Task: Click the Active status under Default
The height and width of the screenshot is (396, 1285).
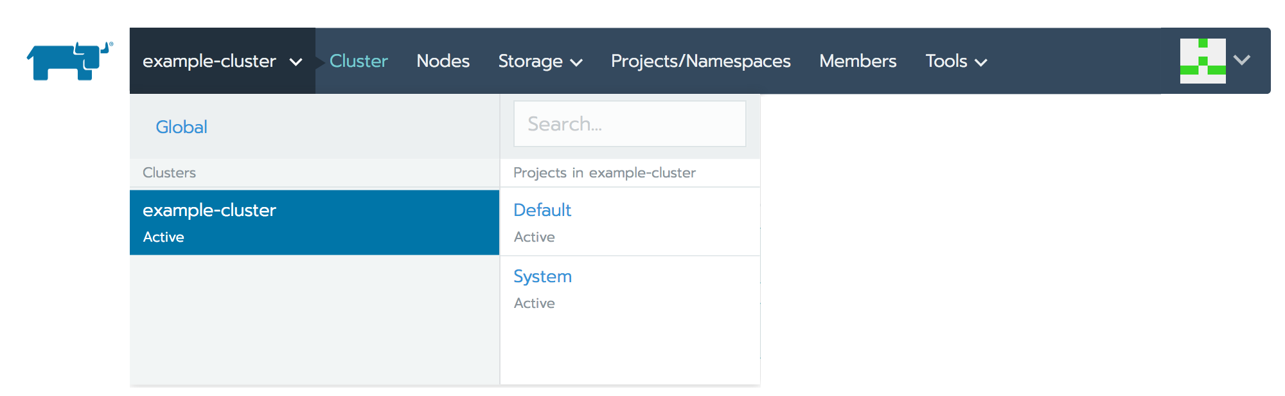Action: [x=534, y=237]
